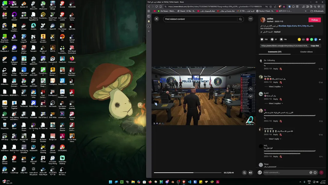Click the video progress bar
328x185 pixels.
[188, 173]
